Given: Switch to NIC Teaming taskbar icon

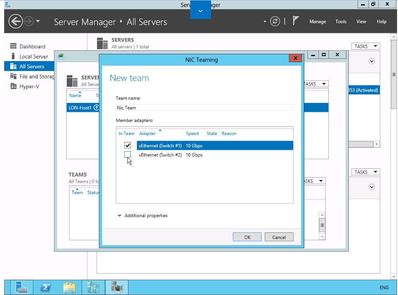Looking at the screenshot, I should (x=117, y=288).
